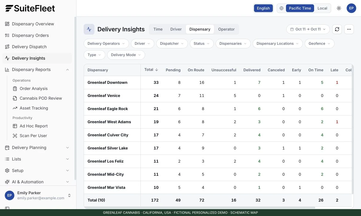Select the Dispensary Orders list icon
This screenshot has height=216, width=361.
[x=7, y=35]
